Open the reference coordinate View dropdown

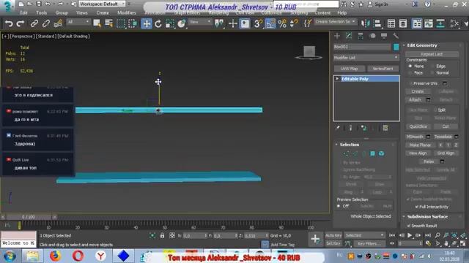(x=200, y=22)
